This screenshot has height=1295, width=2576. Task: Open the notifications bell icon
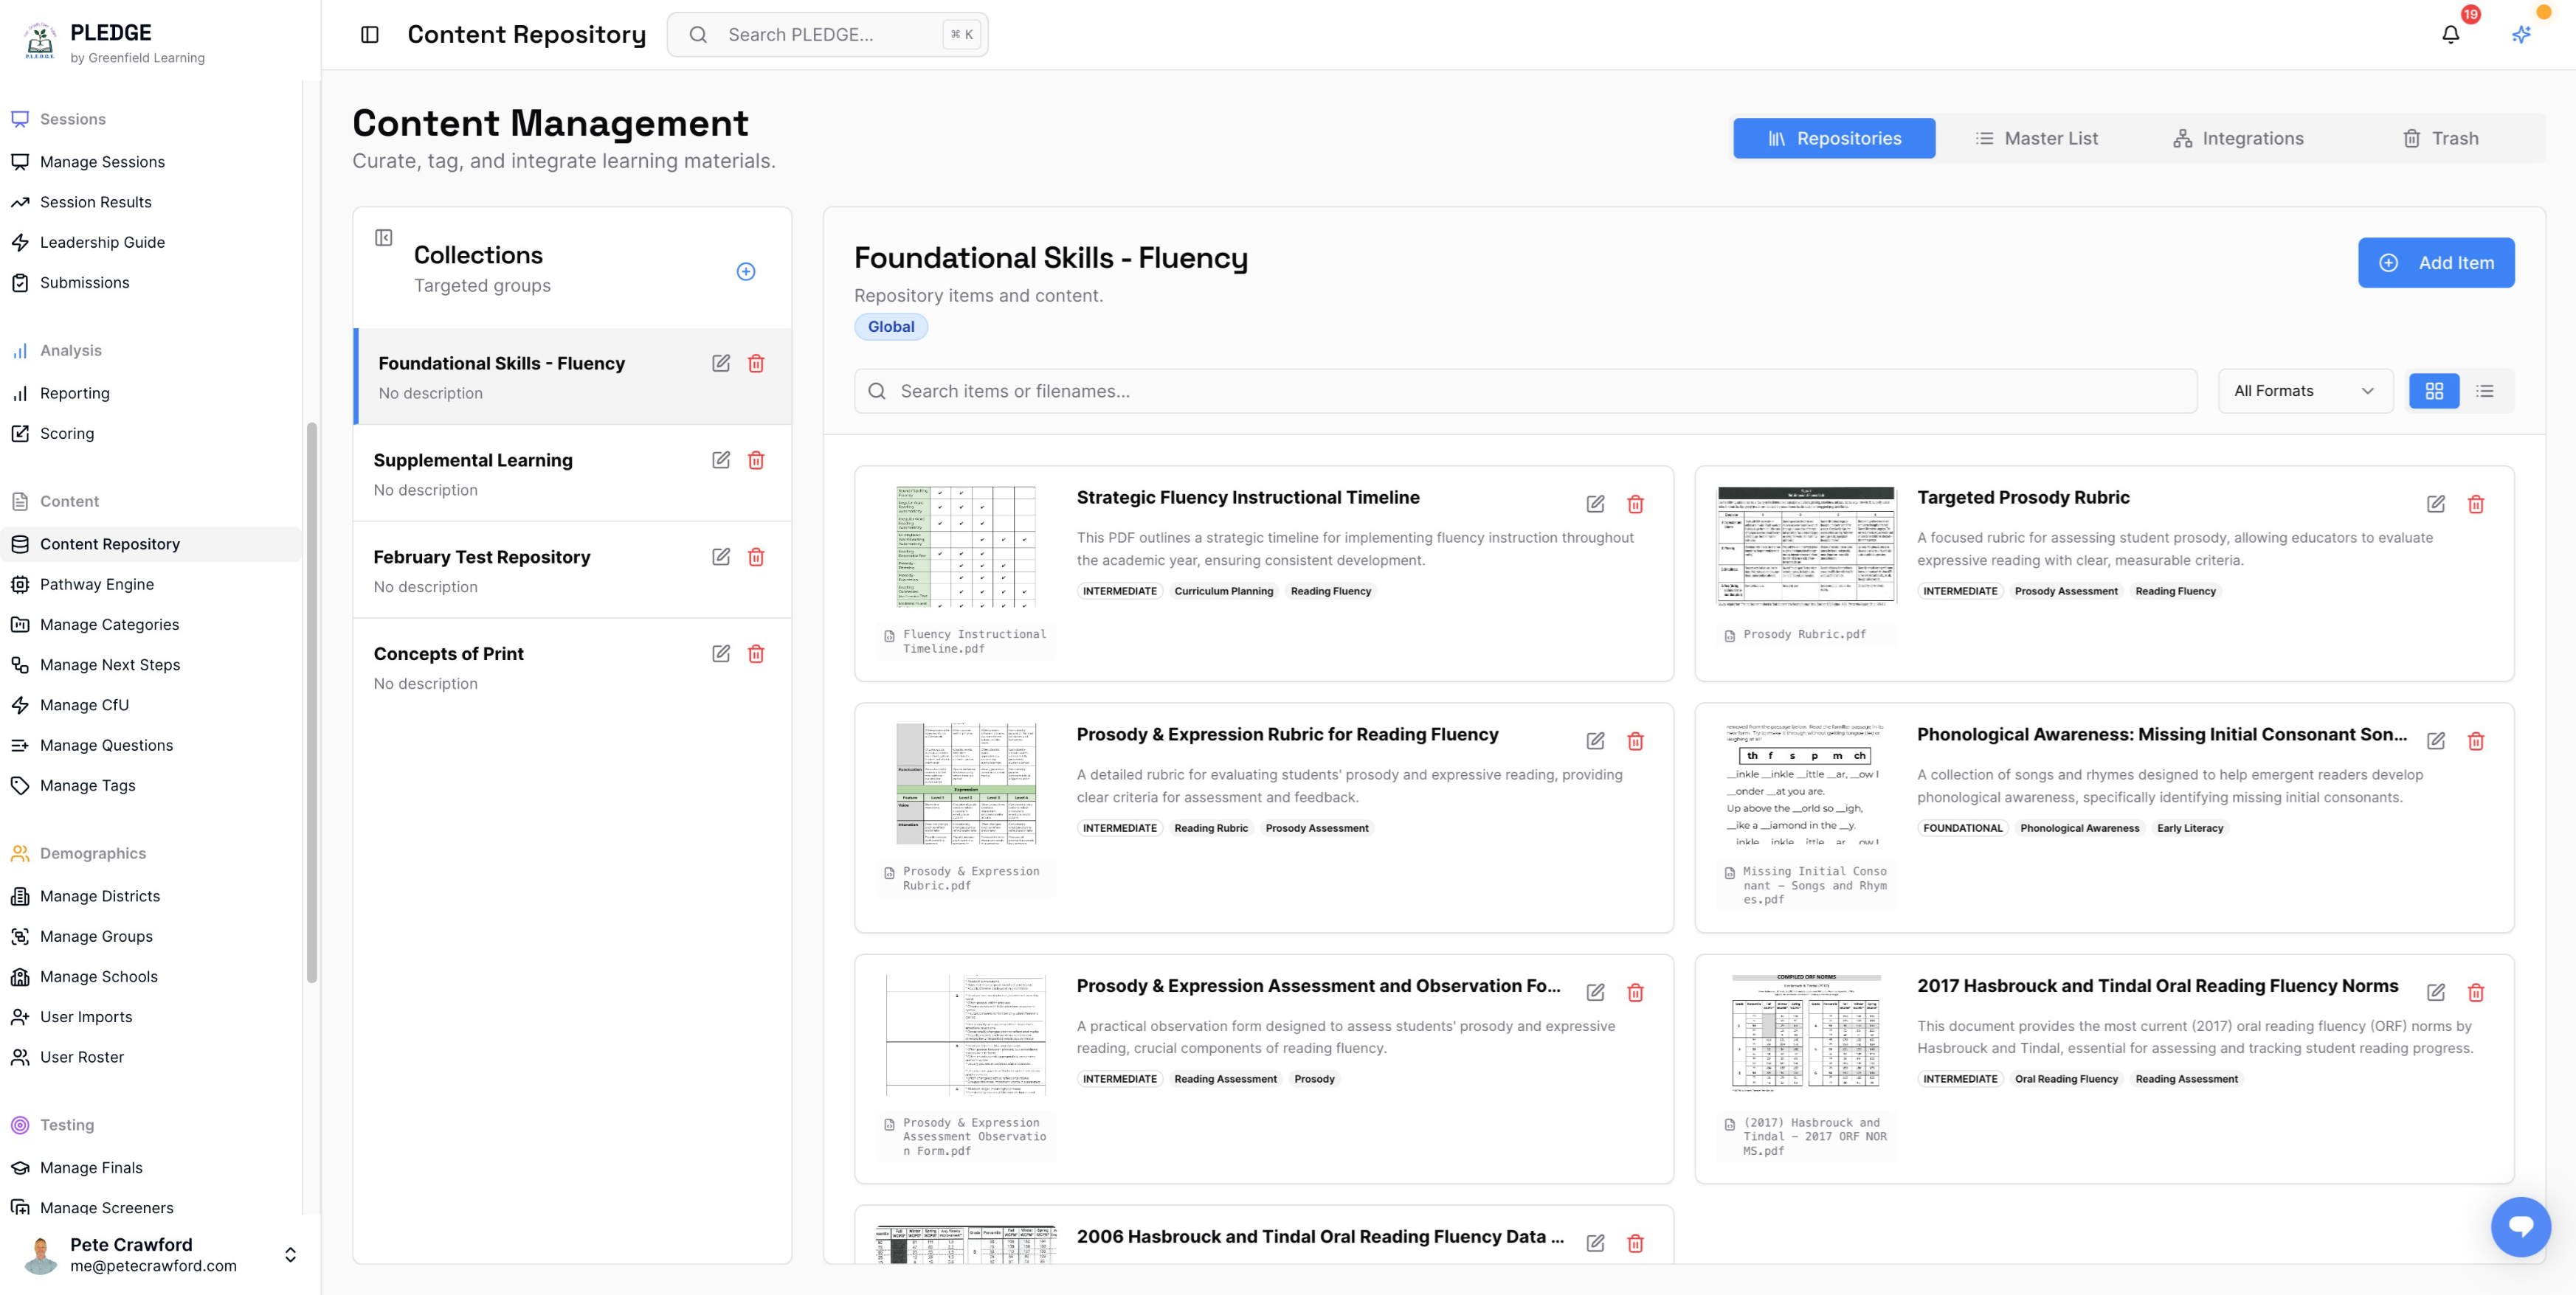pyautogui.click(x=2450, y=34)
